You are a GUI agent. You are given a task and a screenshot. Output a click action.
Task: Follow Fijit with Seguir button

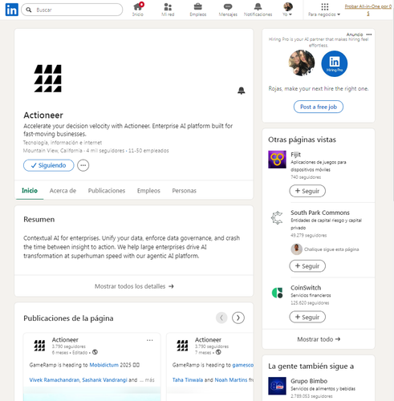[x=307, y=191]
